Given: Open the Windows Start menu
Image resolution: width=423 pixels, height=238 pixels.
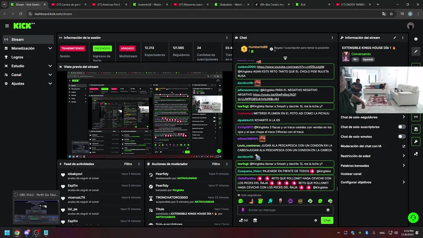Looking at the screenshot, I should [7, 233].
